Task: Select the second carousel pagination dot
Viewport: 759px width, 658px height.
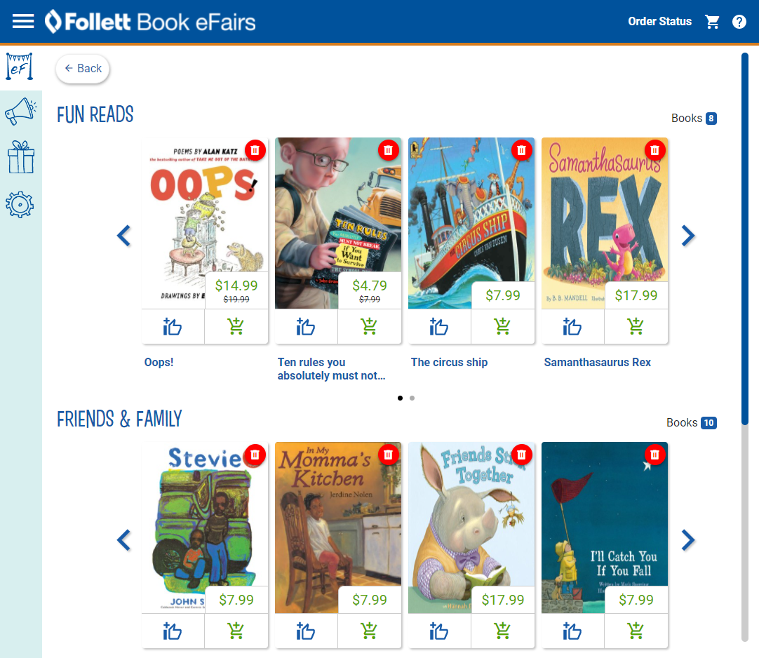Action: click(x=412, y=398)
